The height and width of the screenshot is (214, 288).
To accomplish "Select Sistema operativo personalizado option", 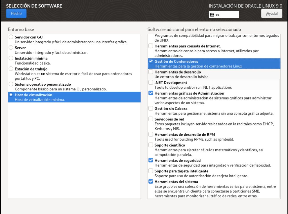I will pyautogui.click(x=11, y=84).
